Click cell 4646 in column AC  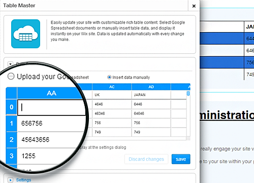click(112, 104)
